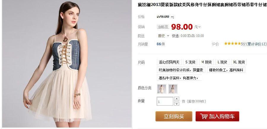The width and height of the screenshot is (267, 129).
Task: Select the 活动仅限两天 option
Action: [169, 62]
